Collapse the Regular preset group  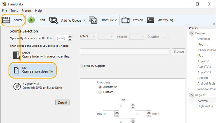192,95
